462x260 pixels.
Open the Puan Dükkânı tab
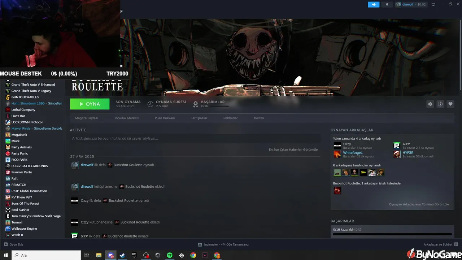click(165, 118)
